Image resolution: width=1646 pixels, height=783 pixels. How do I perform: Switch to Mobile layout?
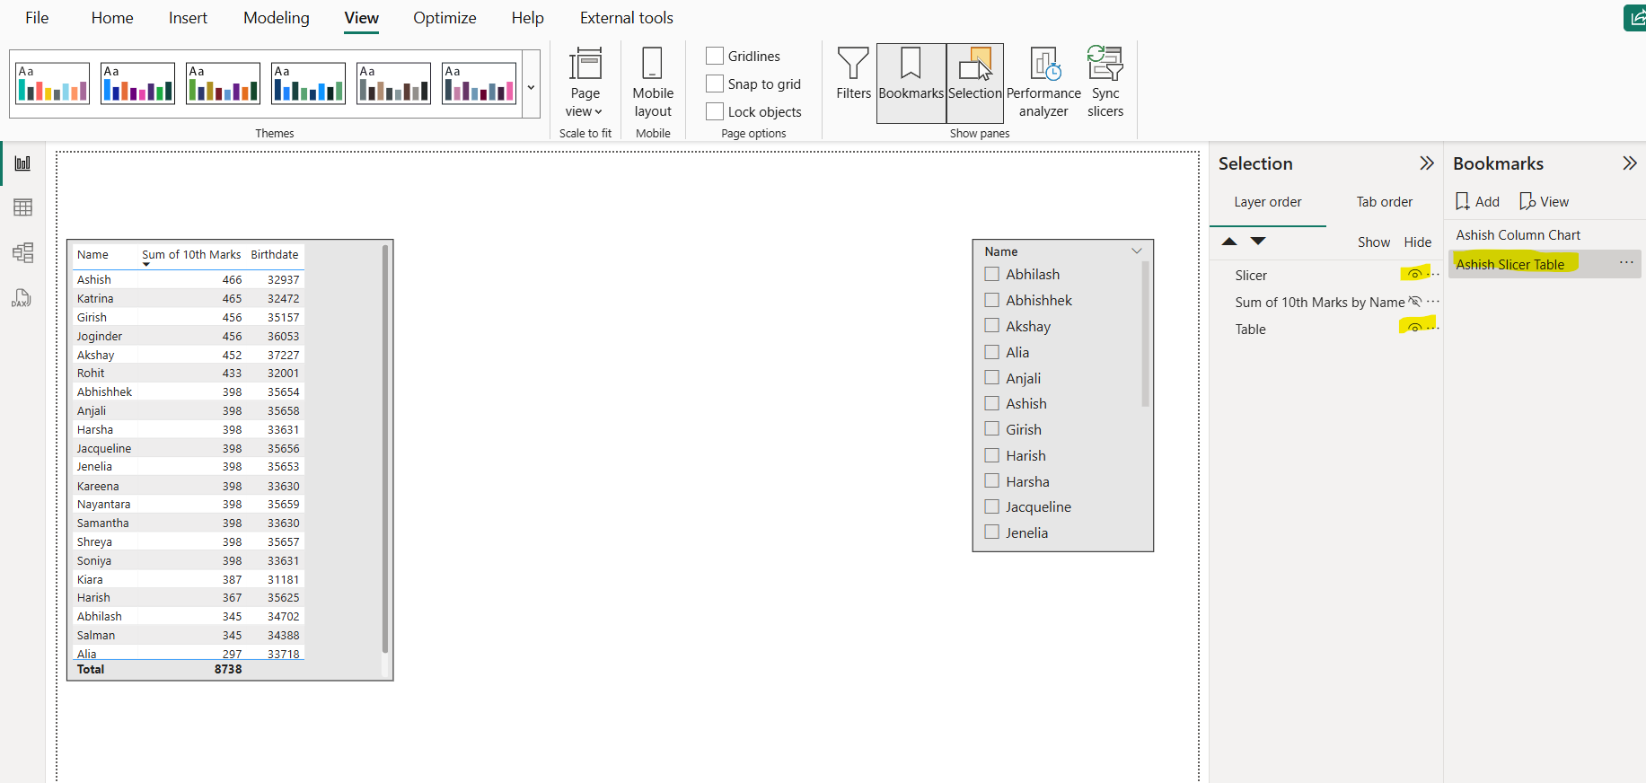pyautogui.click(x=653, y=83)
